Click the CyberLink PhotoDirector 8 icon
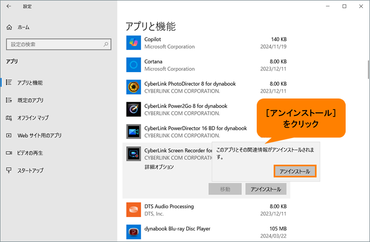 tap(133, 87)
